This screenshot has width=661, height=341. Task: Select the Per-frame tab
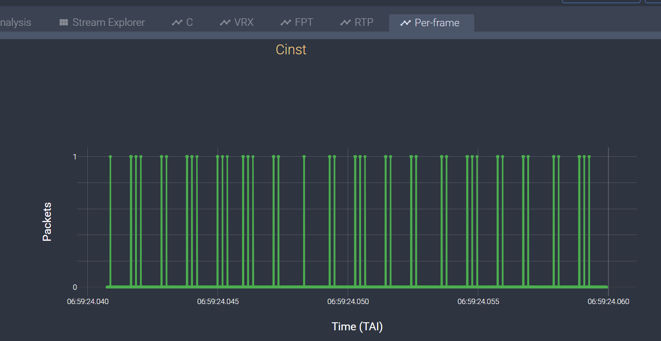pos(431,22)
